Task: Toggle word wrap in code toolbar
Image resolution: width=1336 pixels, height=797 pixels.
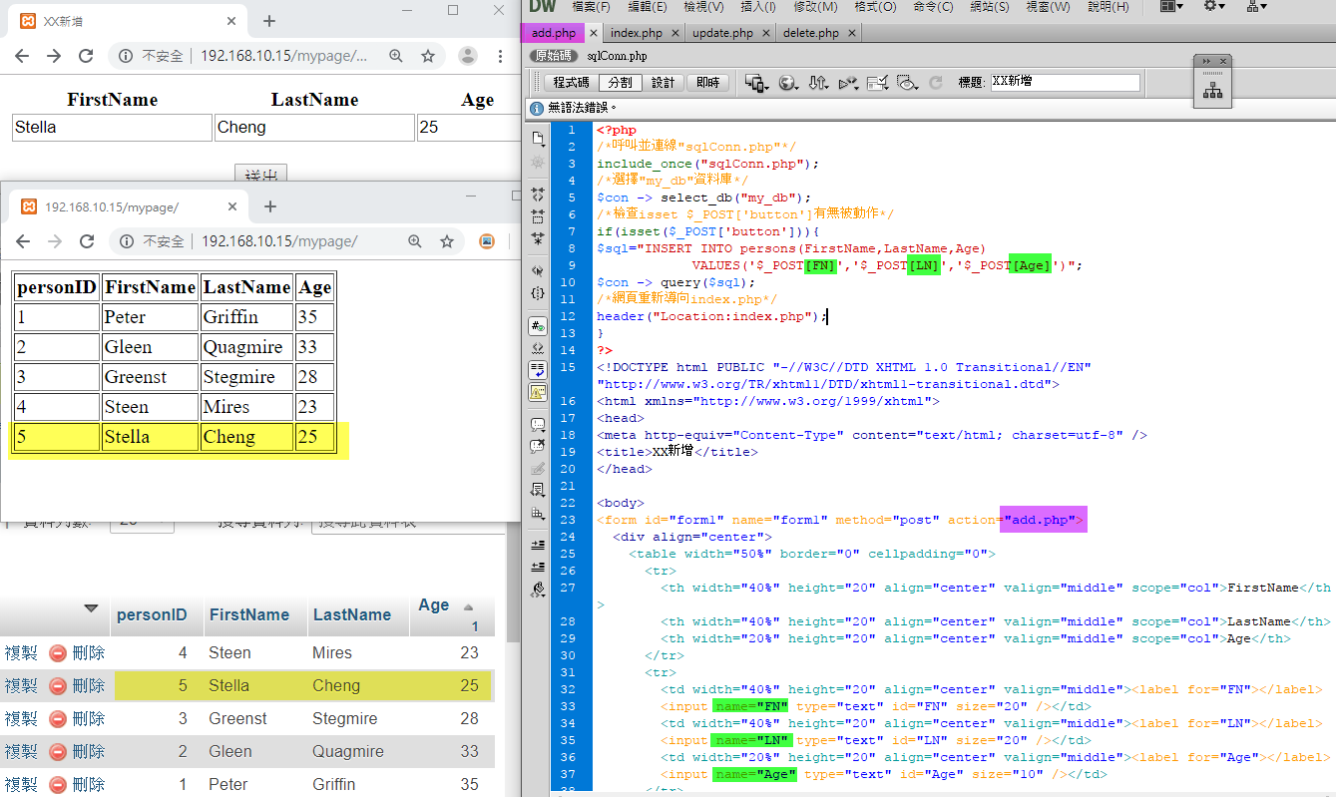Action: [538, 370]
